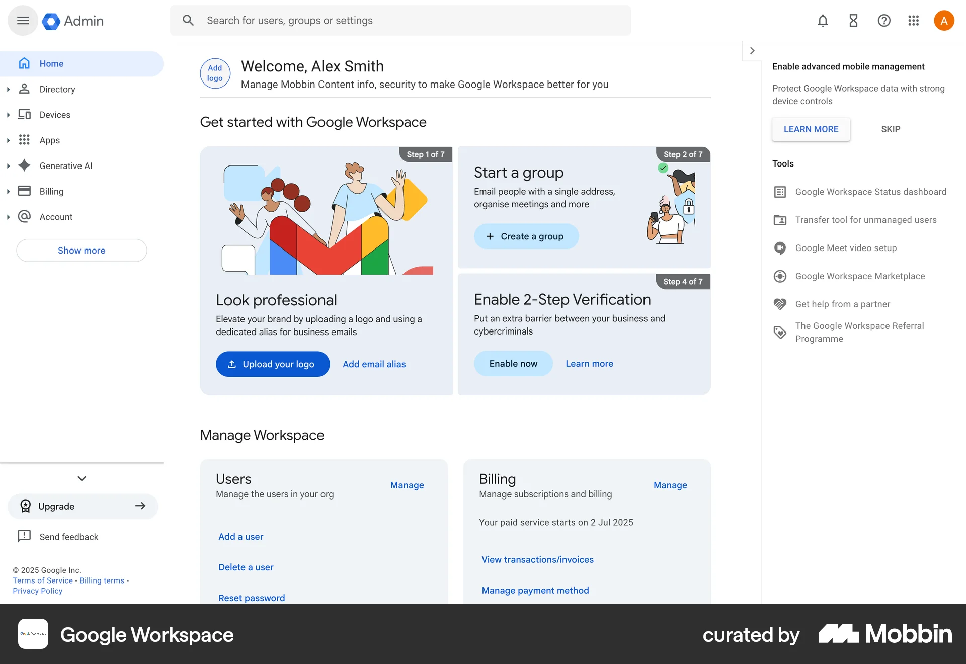Viewport: 966px width, 664px height.
Task: Expand the Directory section
Action: (8, 89)
